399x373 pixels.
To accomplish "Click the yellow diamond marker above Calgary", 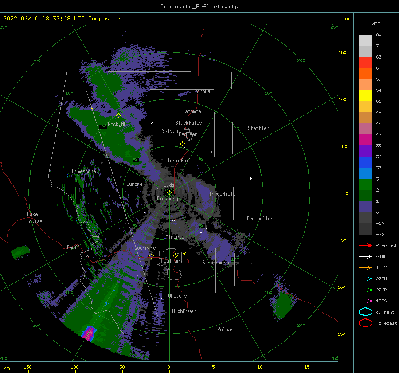I will pyautogui.click(x=175, y=255).
